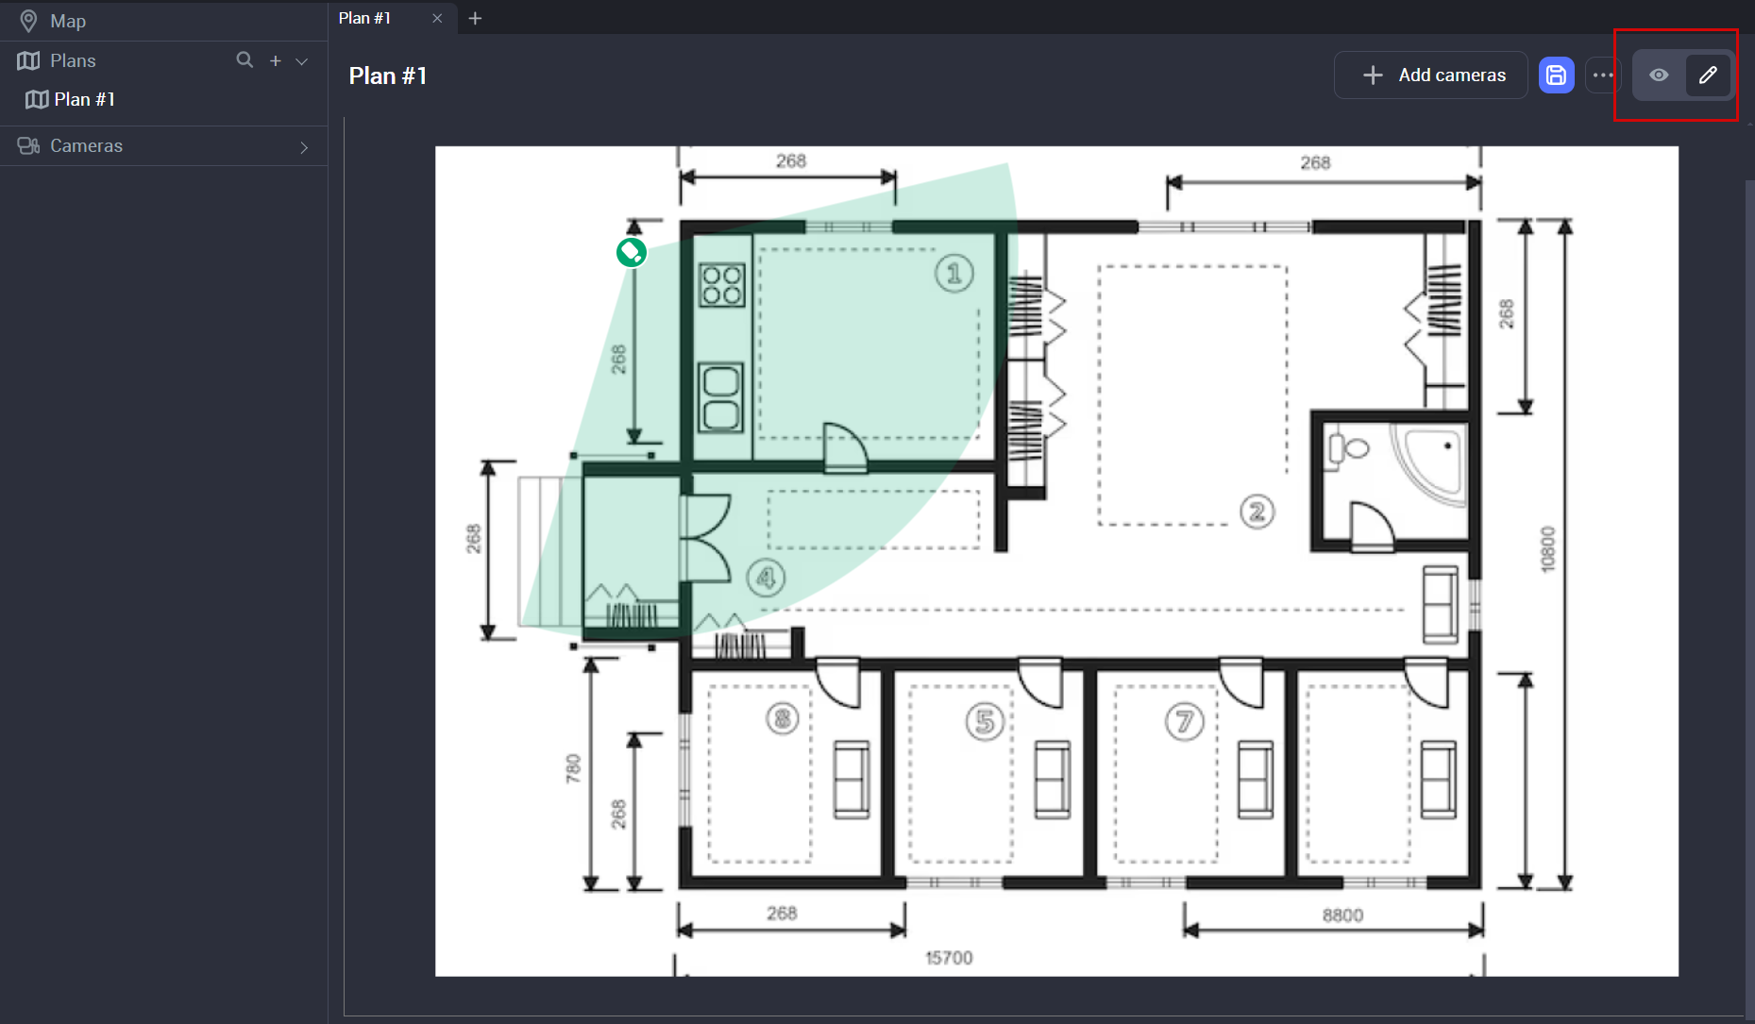Viewport: 1755px width, 1024px height.
Task: Click the map pin icon beside Map
Action: coord(28,21)
